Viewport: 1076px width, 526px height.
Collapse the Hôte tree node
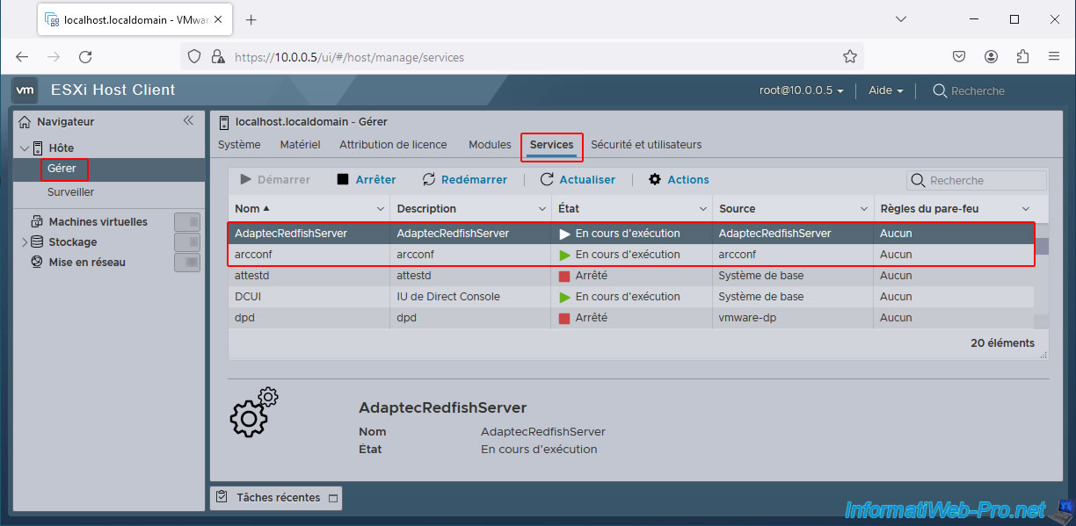click(24, 148)
